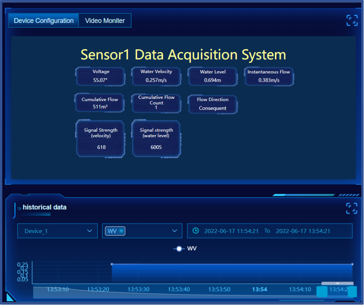Click the Voltage reading card
The width and height of the screenshot is (364, 305).
pyautogui.click(x=100, y=76)
